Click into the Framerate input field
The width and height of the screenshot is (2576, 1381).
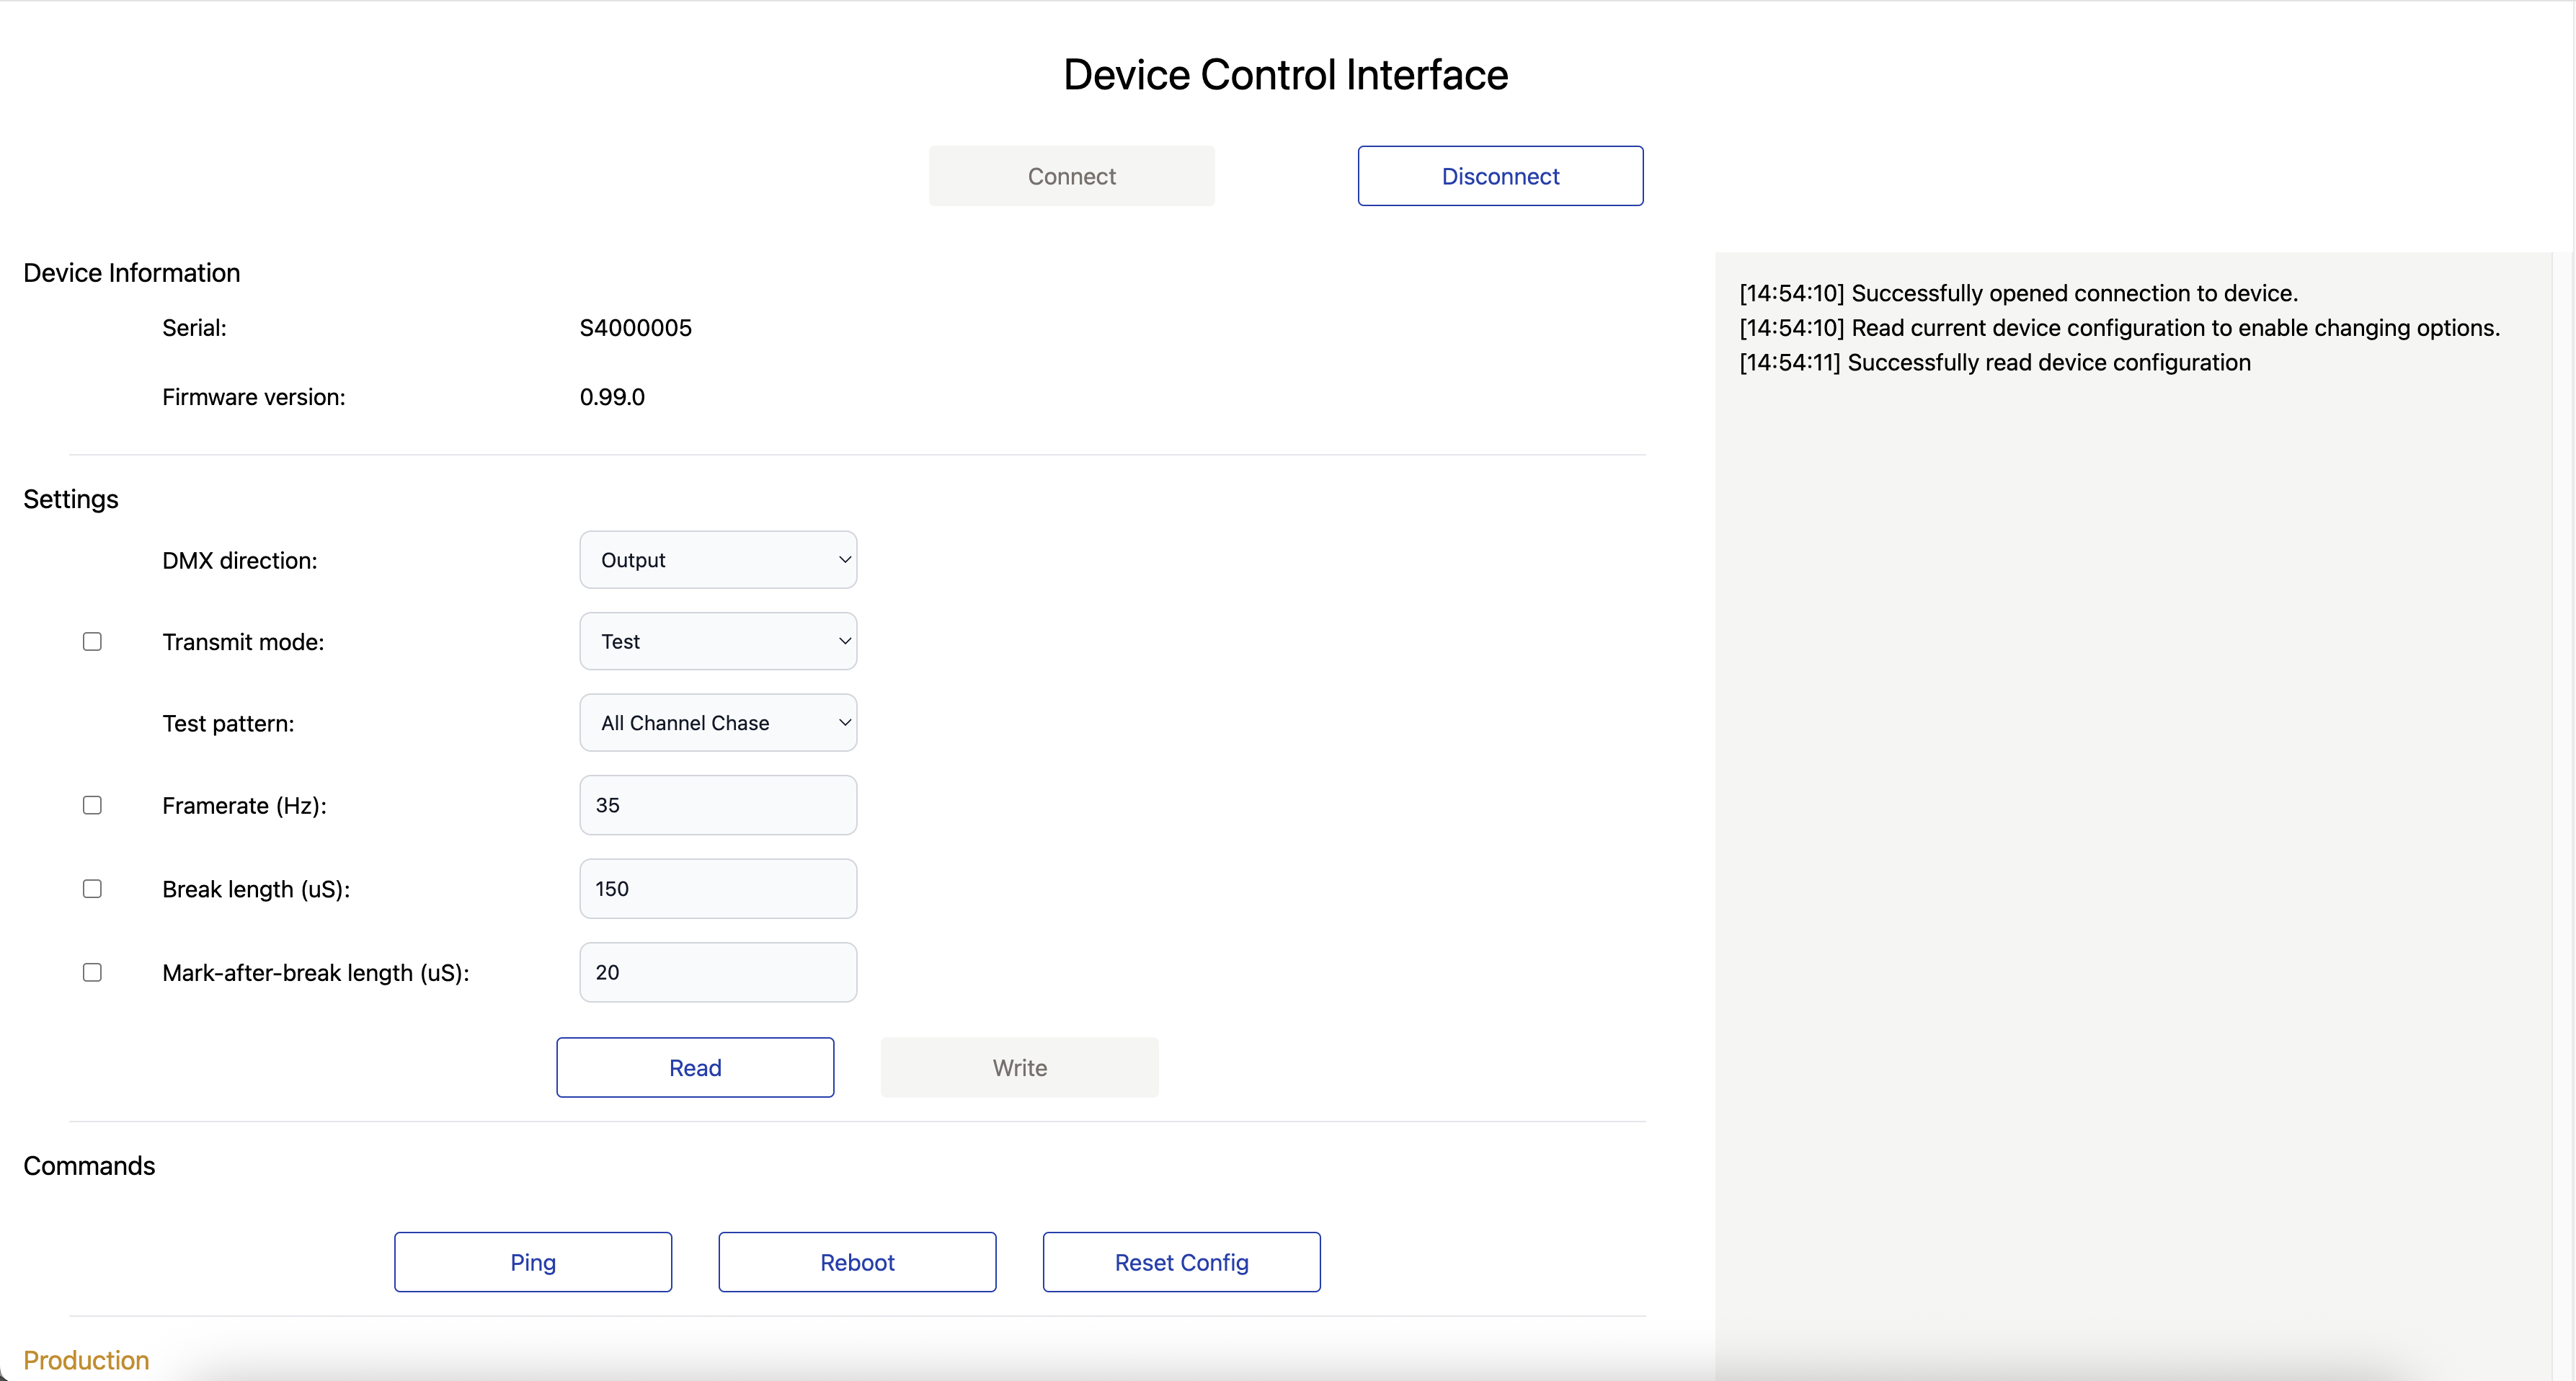(x=718, y=805)
